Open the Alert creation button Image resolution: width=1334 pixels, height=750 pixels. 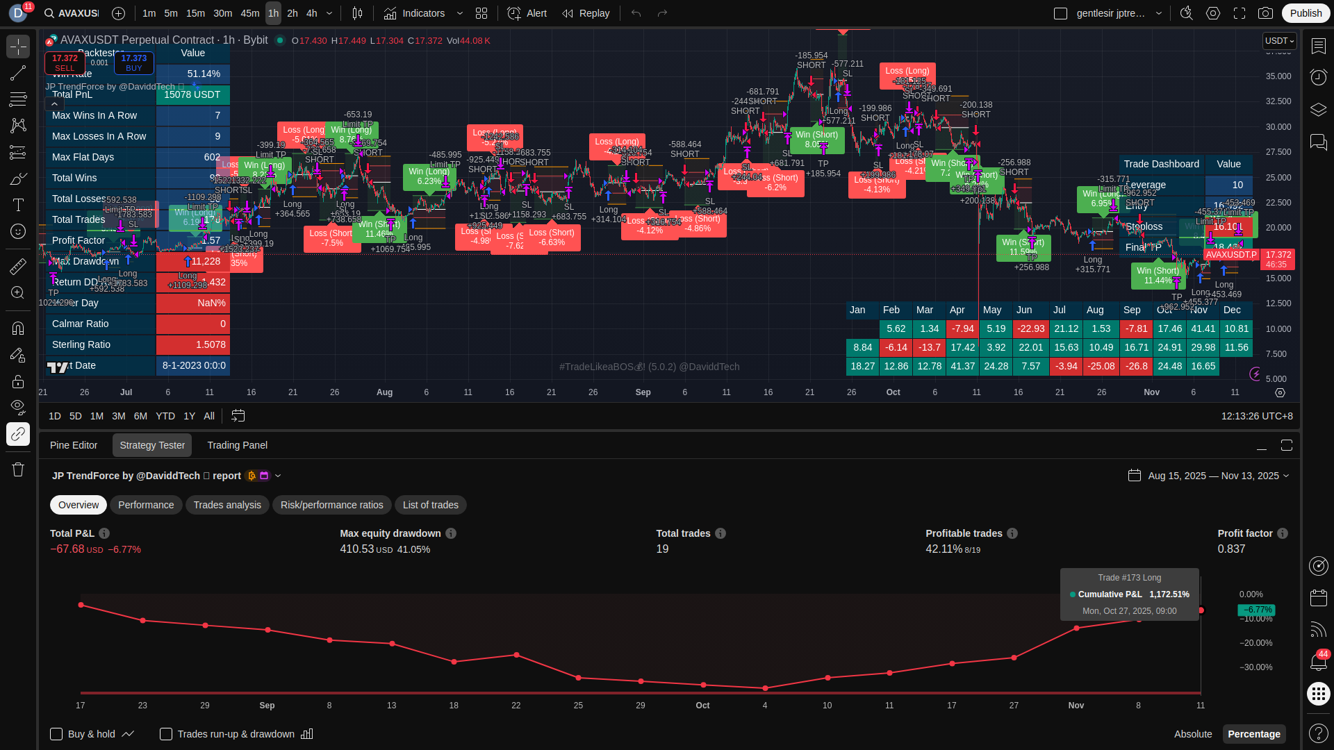tap(527, 13)
